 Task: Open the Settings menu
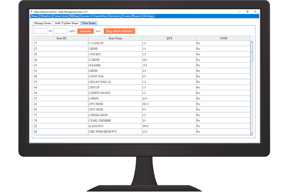[x=149, y=16]
